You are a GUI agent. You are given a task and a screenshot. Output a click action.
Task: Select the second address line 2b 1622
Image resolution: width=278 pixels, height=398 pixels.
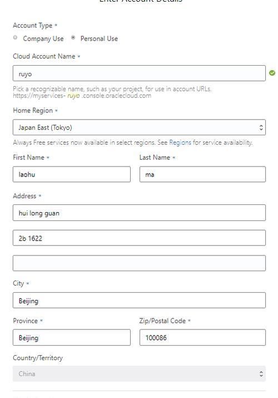[139, 238]
